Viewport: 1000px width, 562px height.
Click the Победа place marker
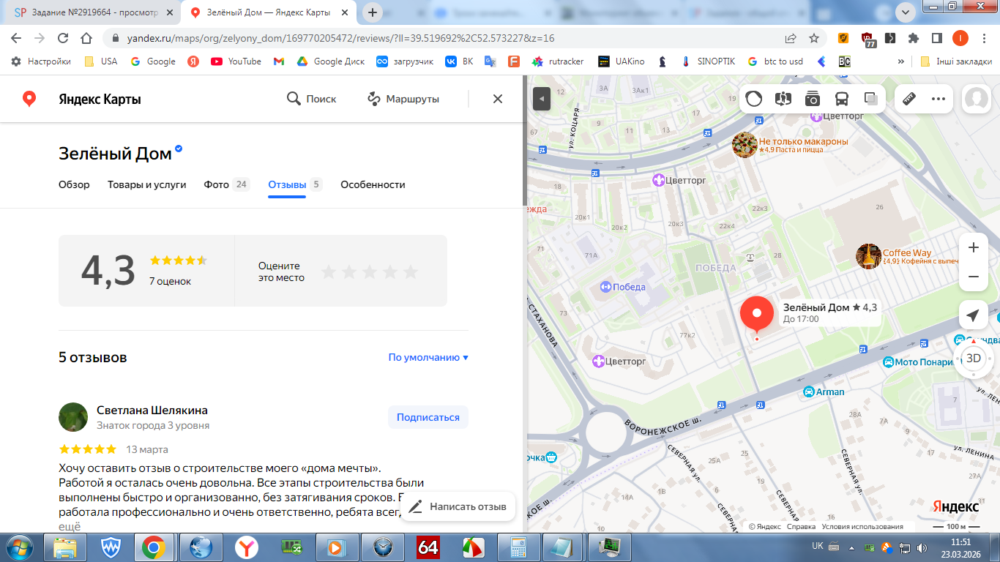[x=605, y=287]
